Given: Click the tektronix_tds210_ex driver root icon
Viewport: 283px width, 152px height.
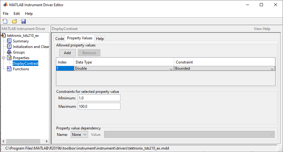Looking at the screenshot, I should [x=4, y=35].
